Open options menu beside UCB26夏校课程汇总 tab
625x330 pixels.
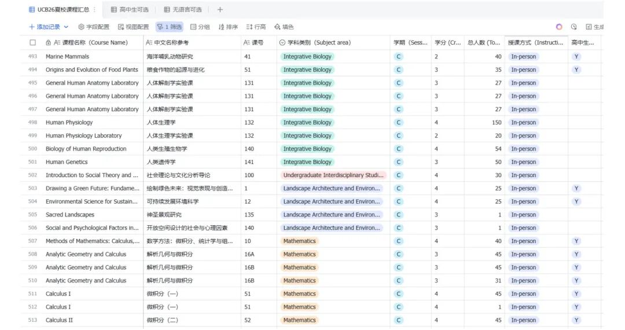pyautogui.click(x=94, y=9)
